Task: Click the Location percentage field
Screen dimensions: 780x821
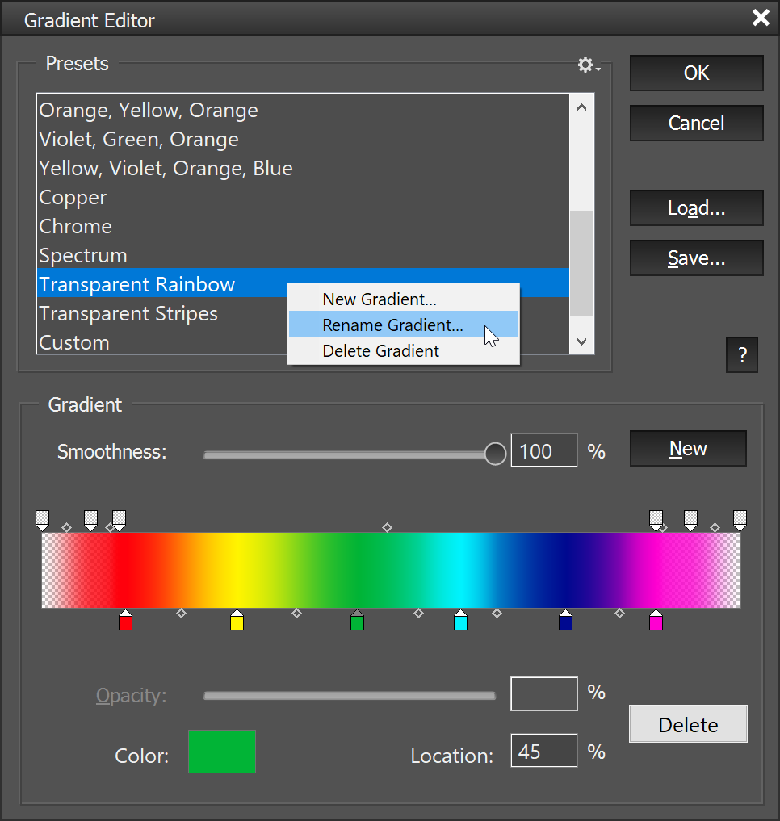Action: coord(543,752)
